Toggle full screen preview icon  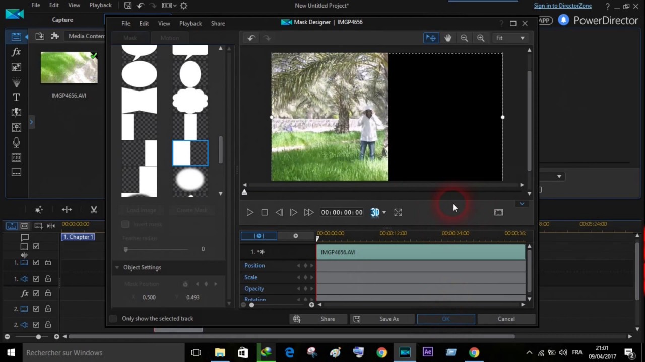click(x=398, y=212)
